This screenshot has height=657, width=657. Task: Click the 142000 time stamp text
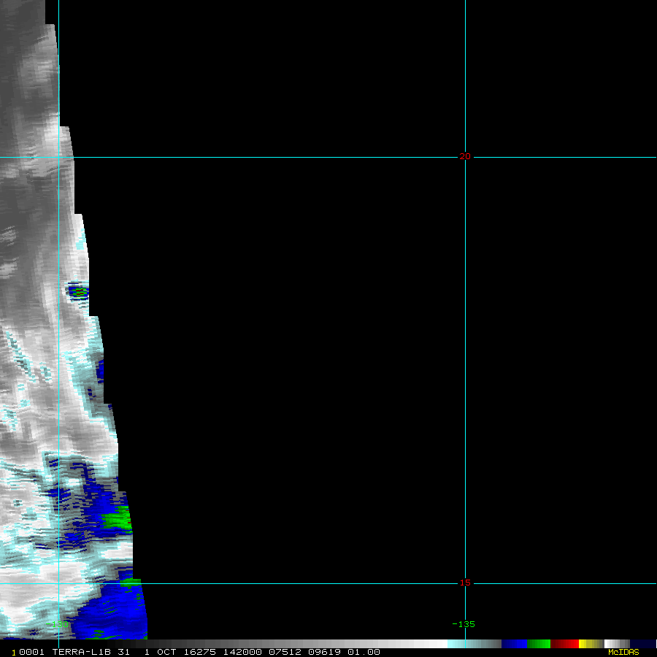[242, 652]
